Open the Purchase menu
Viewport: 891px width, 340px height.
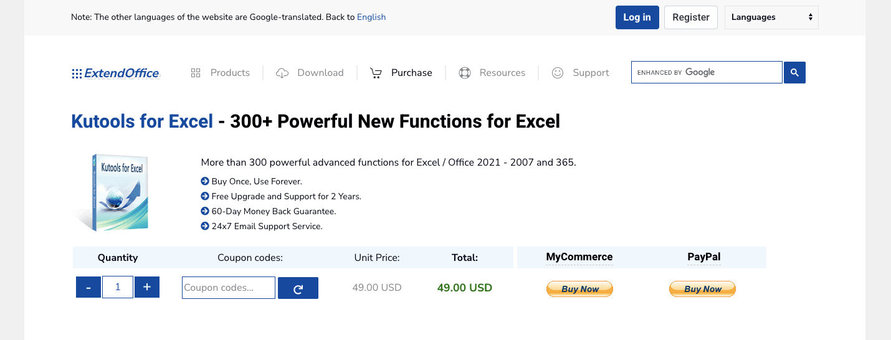tap(412, 73)
